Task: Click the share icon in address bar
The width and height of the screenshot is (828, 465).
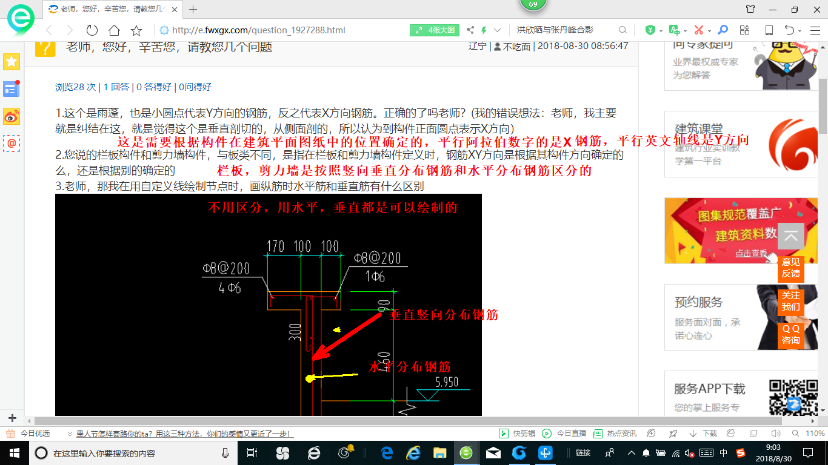Action: pyautogui.click(x=470, y=30)
